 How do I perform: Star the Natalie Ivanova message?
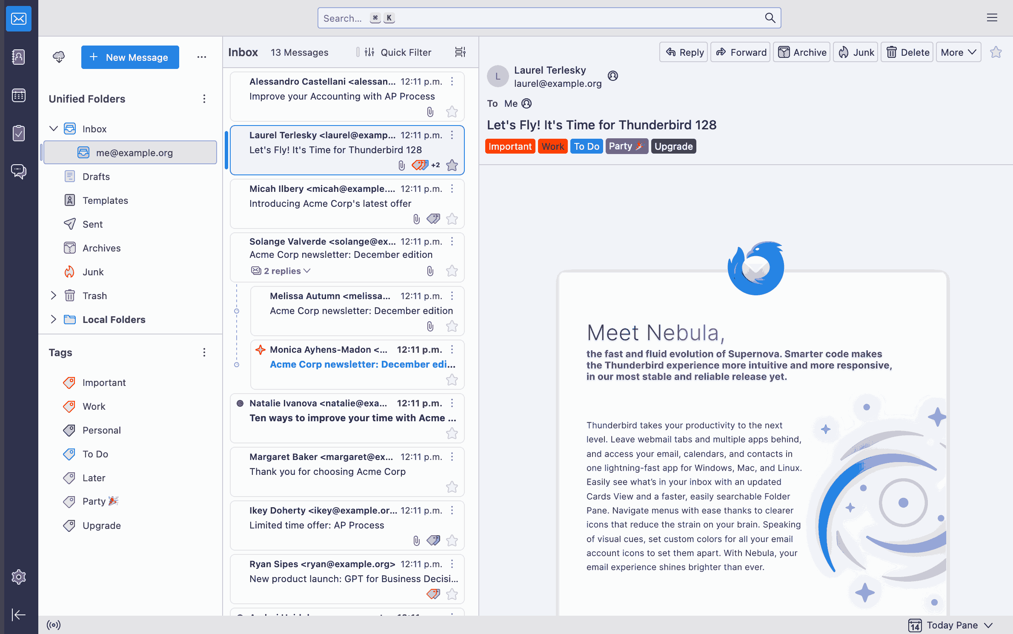[452, 433]
